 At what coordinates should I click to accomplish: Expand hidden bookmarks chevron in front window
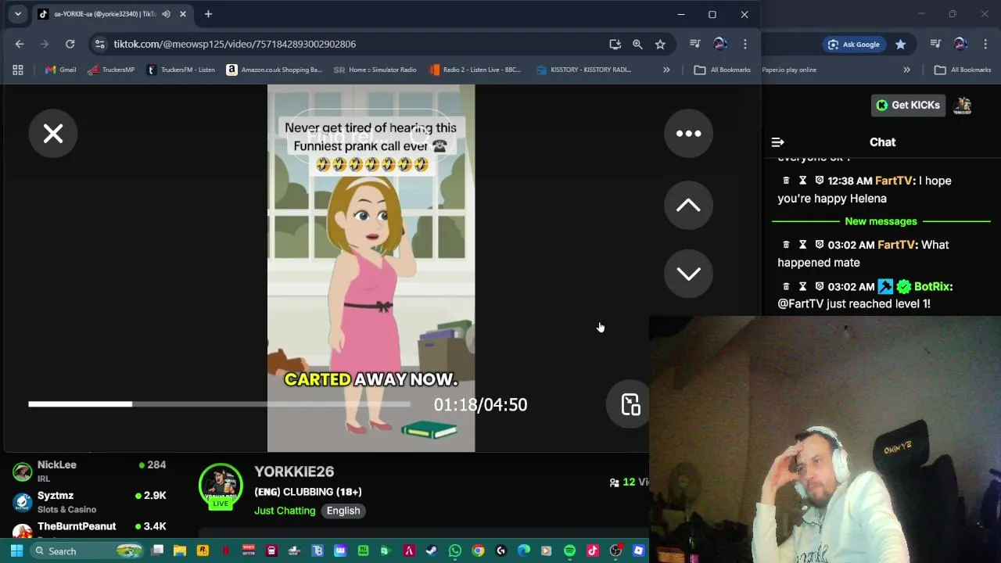(666, 70)
